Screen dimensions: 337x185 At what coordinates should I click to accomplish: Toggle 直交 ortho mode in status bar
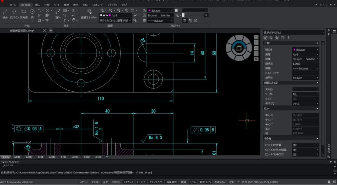click(105, 182)
